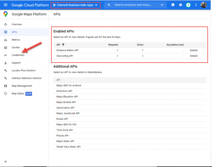212x167 pixels.
Task: Click Details for Distance Matrix API
Action: pyautogui.click(x=194, y=50)
